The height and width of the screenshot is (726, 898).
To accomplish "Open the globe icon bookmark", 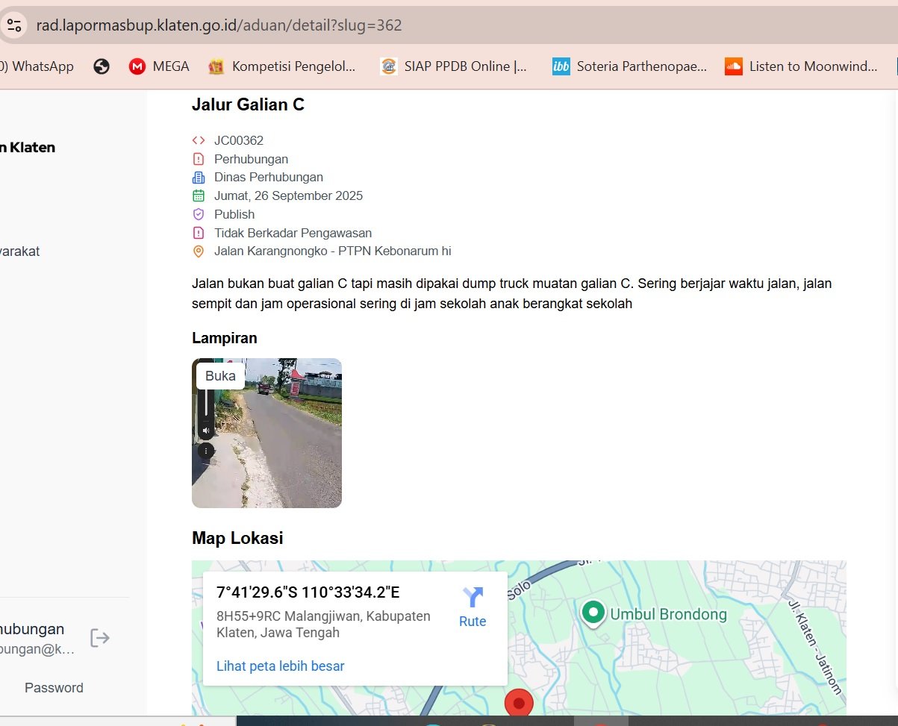I will [102, 66].
